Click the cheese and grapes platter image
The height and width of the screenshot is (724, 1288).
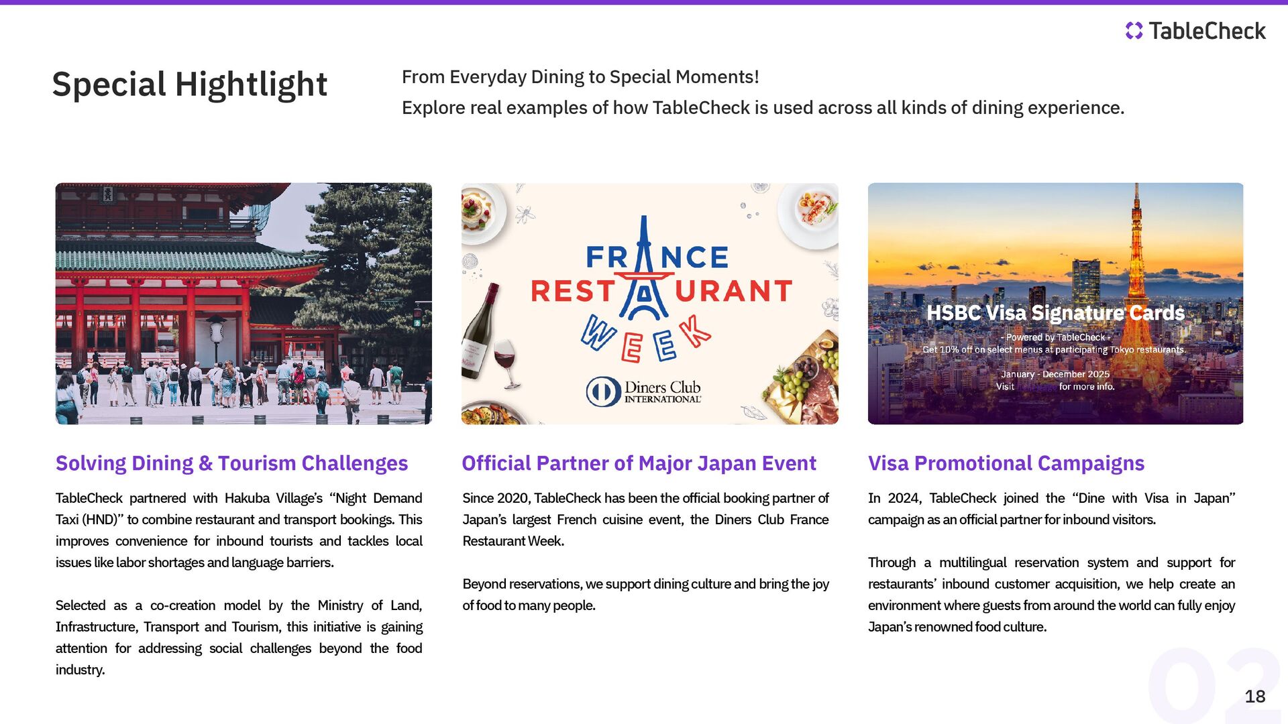[802, 383]
